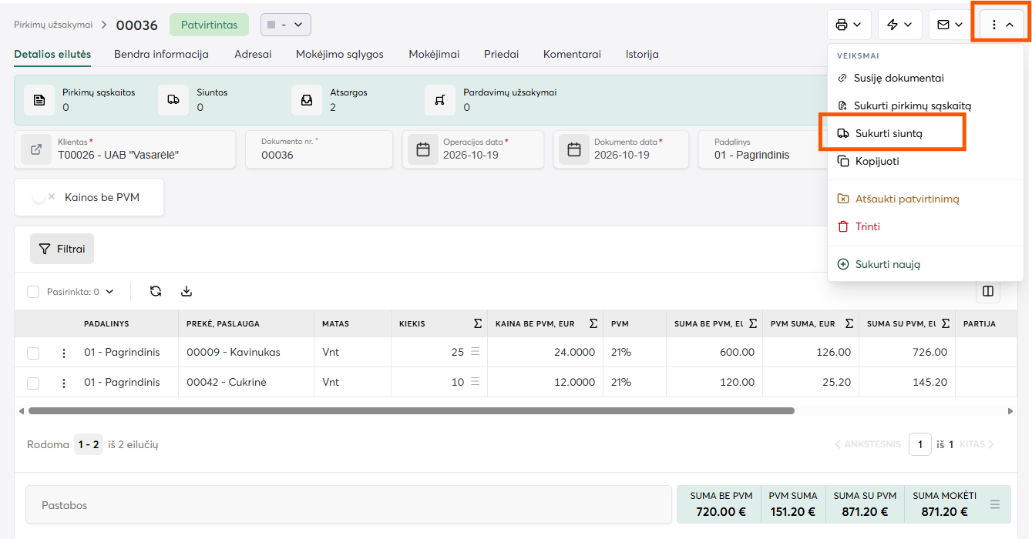The height and width of the screenshot is (539, 1032).
Task: Open the status color dropdown next to Patvirtintas
Action: tap(286, 25)
